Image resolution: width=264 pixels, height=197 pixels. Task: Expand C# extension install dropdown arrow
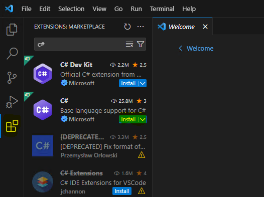coord(143,119)
